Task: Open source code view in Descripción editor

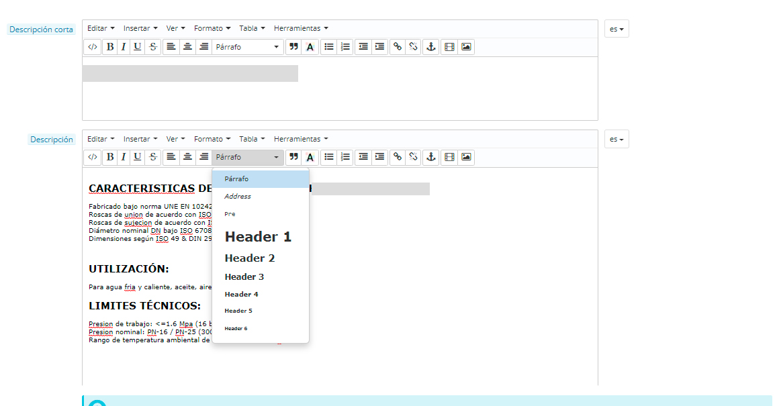Action: [93, 157]
